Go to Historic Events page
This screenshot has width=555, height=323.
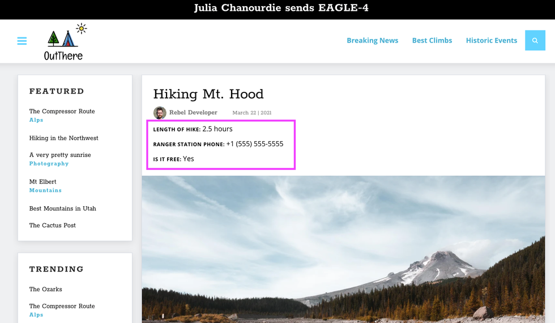(x=491, y=41)
